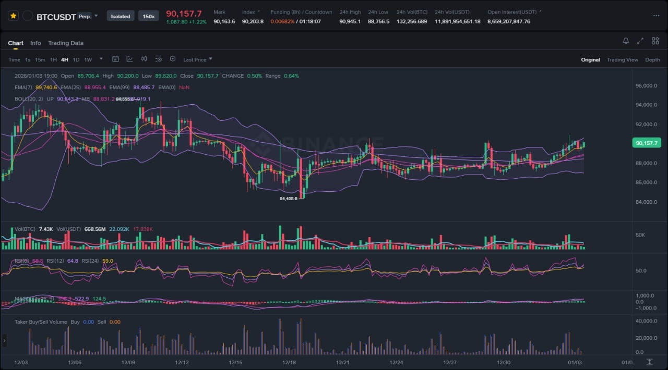Viewport: 668px width, 370px height.
Task: Click the round BTC coin icon
Action: coord(28,16)
